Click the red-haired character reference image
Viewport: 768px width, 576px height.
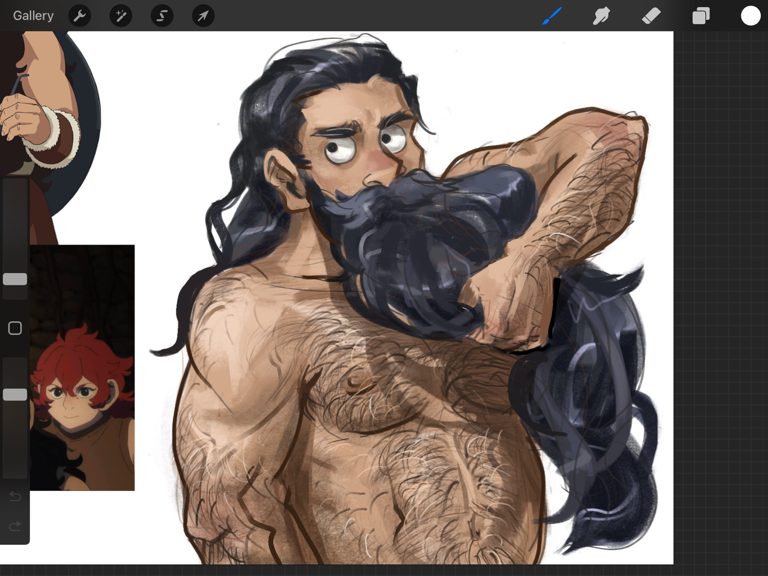pos(82,367)
